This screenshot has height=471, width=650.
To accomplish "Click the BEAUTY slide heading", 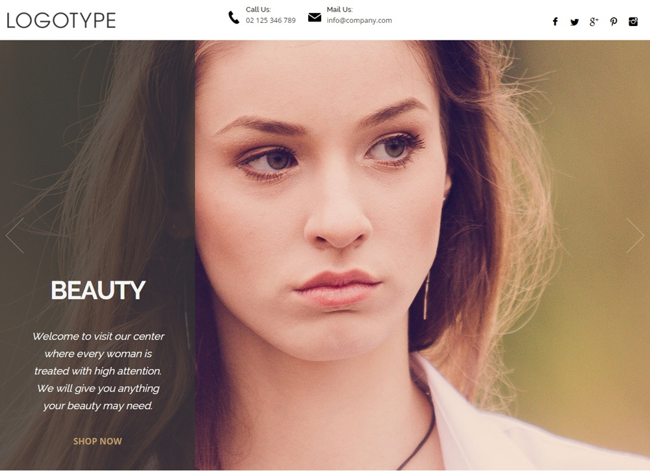I will point(98,290).
